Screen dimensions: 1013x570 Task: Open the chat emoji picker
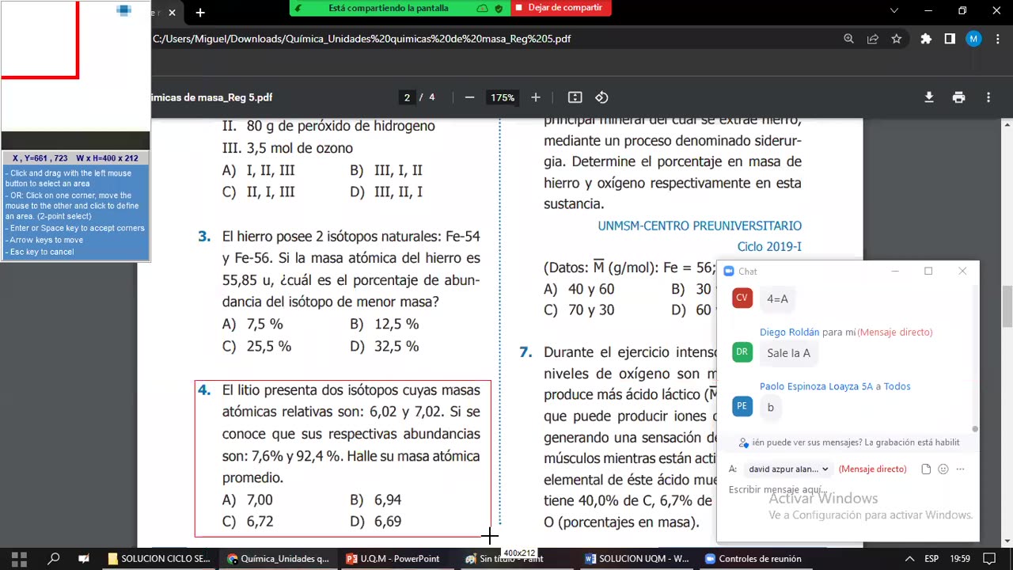[x=943, y=469]
